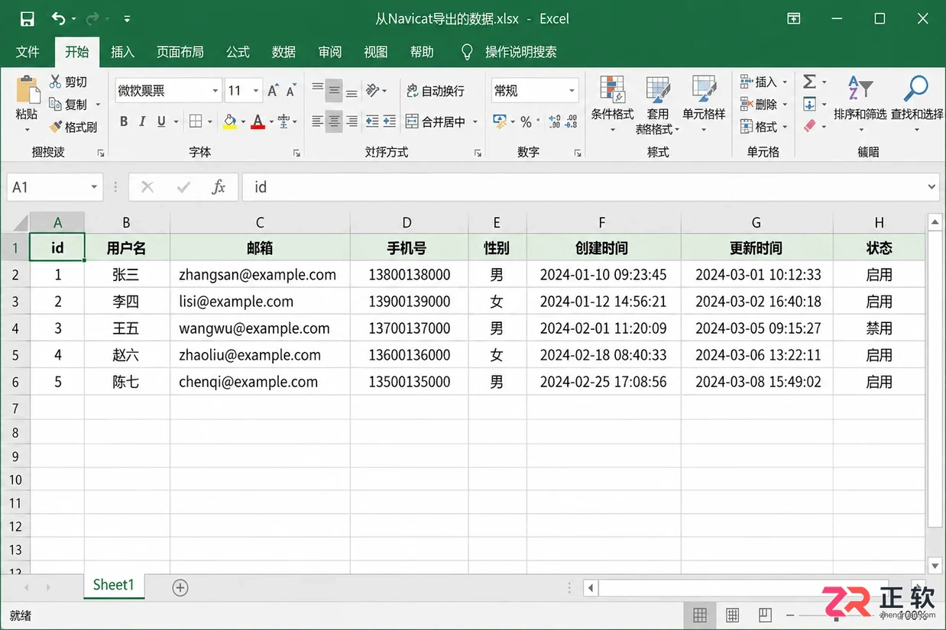Open Sort and Filter (排序和筛选)
946x630 pixels.
860,104
